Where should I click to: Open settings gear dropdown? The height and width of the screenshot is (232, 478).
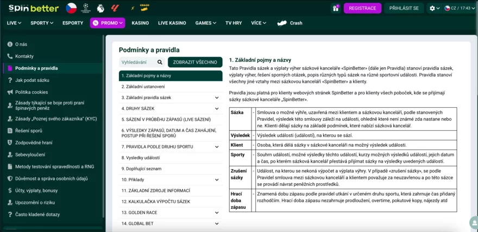tap(434, 8)
